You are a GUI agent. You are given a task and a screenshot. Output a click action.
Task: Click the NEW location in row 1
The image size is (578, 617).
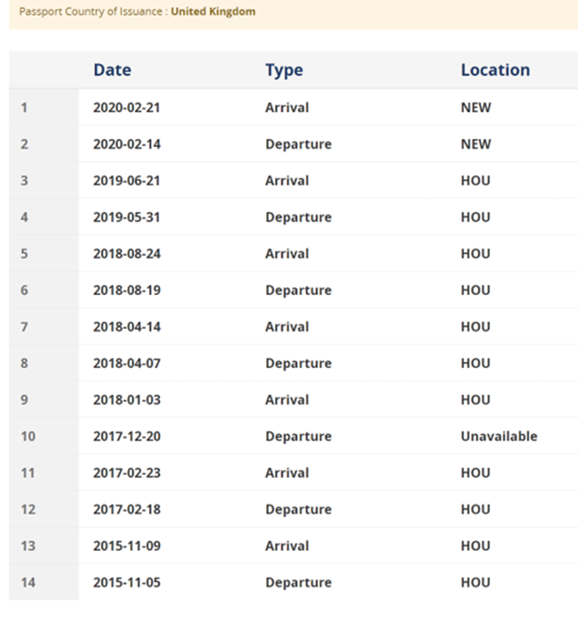click(475, 107)
